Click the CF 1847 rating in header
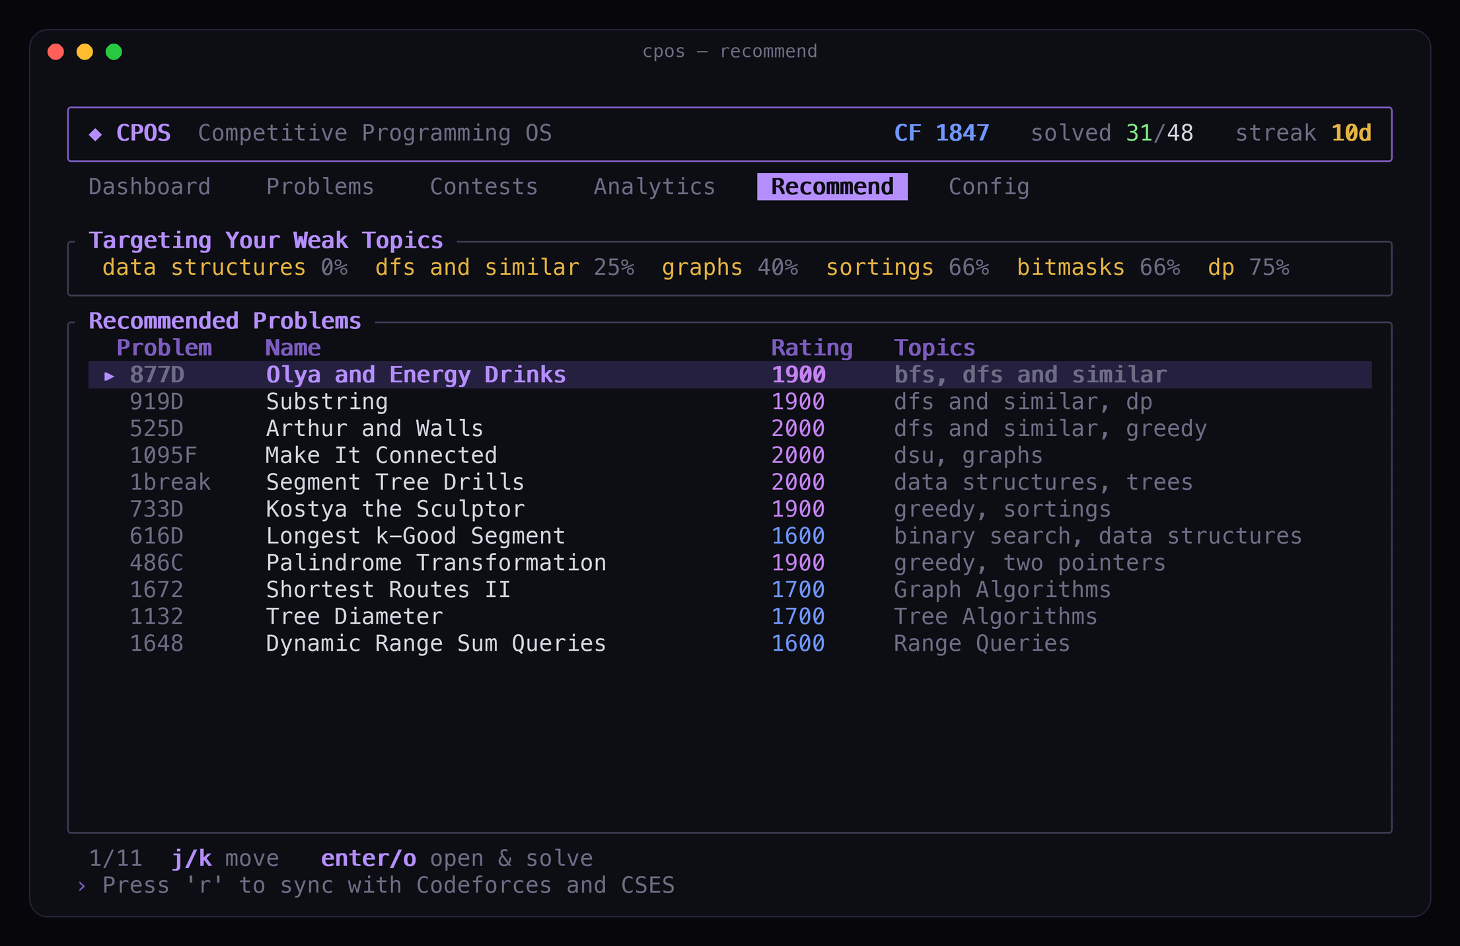The height and width of the screenshot is (946, 1460). click(x=941, y=133)
